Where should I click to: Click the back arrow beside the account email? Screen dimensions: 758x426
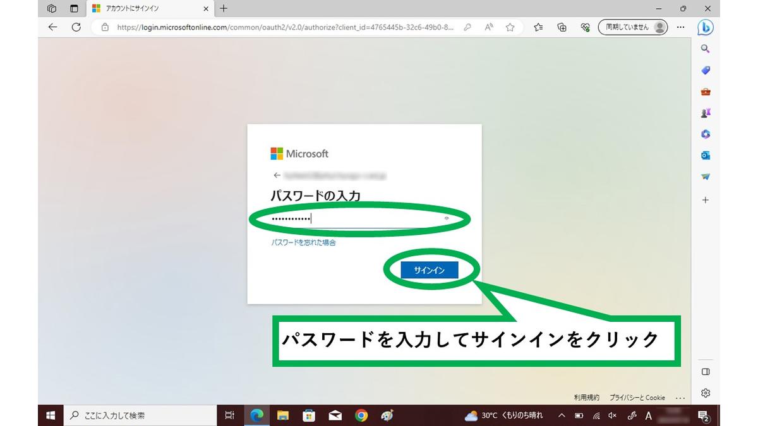tap(277, 175)
